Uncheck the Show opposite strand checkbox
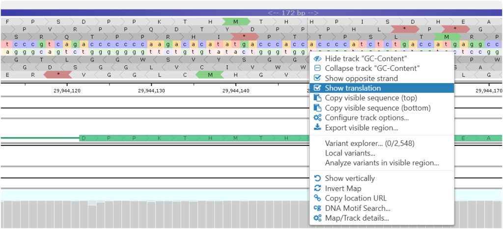 pyautogui.click(x=317, y=79)
